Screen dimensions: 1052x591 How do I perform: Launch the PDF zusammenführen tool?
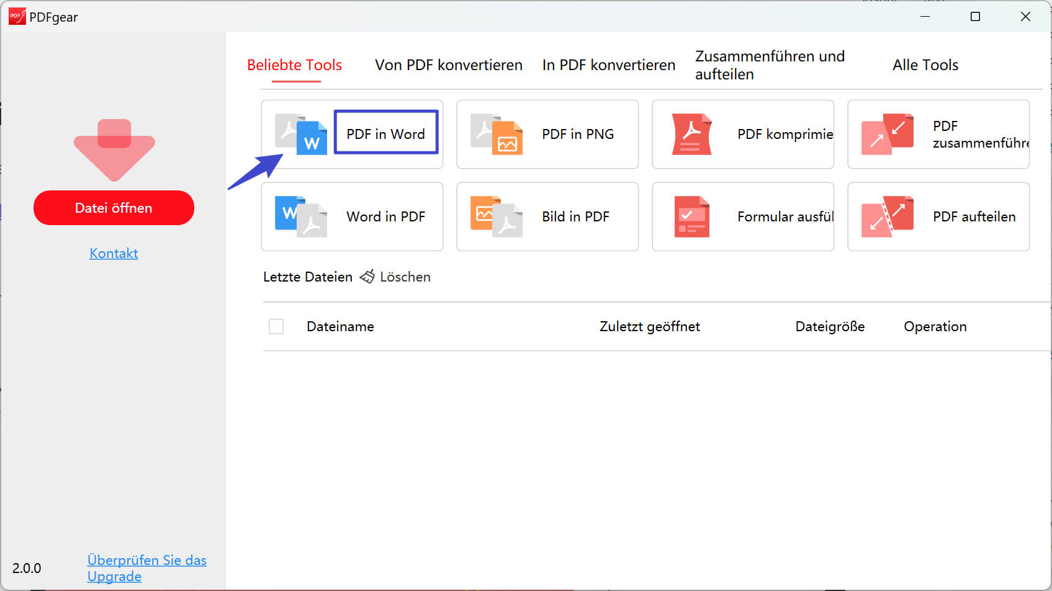(937, 134)
